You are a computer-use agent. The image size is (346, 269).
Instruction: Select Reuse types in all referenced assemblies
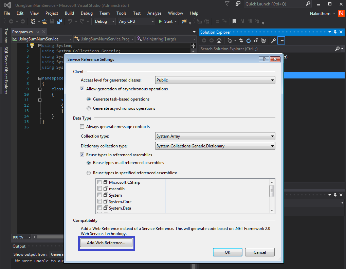point(89,163)
